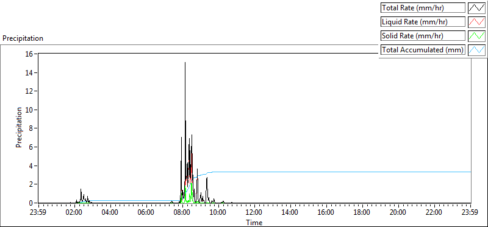Click the vertical Precipitation axis title
The height and width of the screenshot is (227, 488).
click(x=19, y=127)
